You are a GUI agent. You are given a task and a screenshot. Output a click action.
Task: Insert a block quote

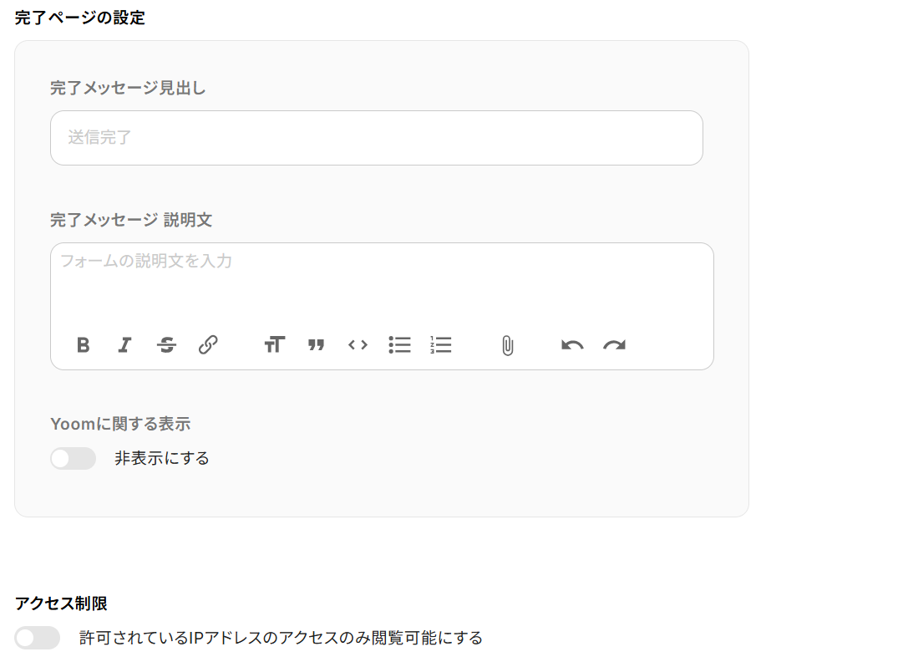316,345
